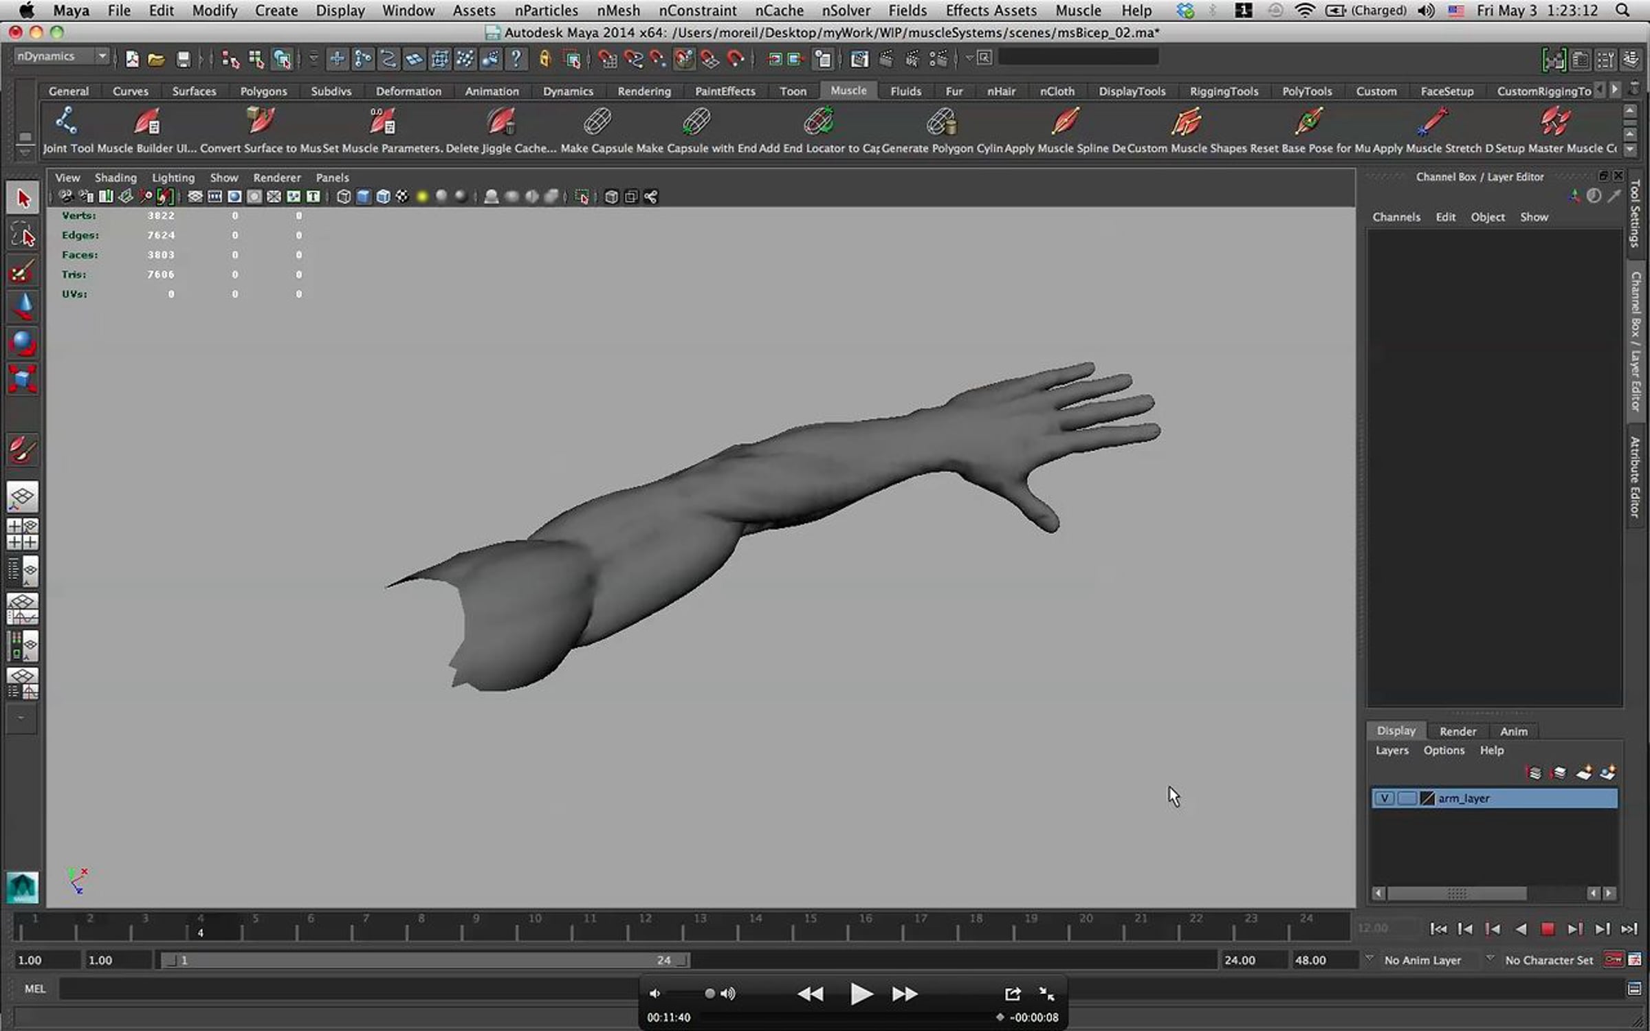The width and height of the screenshot is (1650, 1031).
Task: Open the Layers menu in the Layer Editor
Action: [x=1391, y=750]
